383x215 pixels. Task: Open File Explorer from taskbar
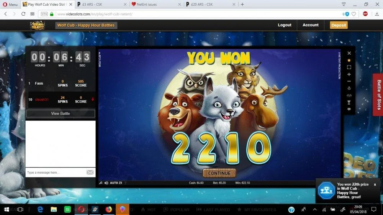click(54, 209)
